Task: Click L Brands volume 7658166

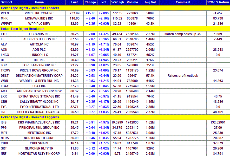Action: (132, 34)
